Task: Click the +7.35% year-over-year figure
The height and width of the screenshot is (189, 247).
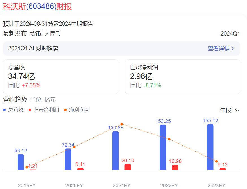Action: [31, 85]
